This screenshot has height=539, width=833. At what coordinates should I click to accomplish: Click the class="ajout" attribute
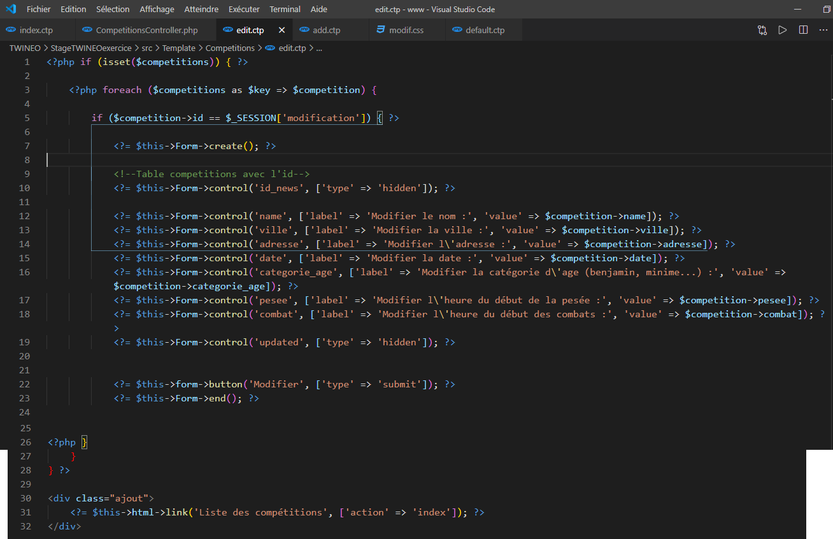112,498
